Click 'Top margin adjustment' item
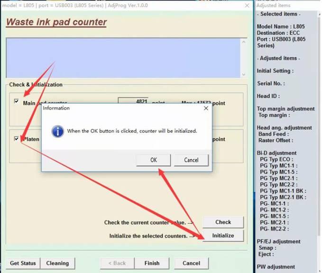Viewport: 322px width, 273px height. 285,109
